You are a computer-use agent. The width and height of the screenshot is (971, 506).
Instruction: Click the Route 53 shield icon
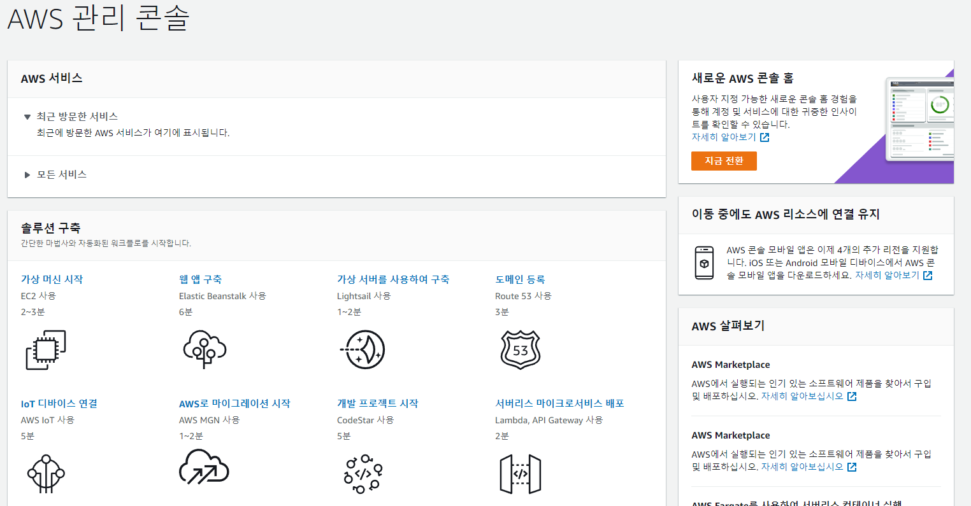(x=521, y=349)
